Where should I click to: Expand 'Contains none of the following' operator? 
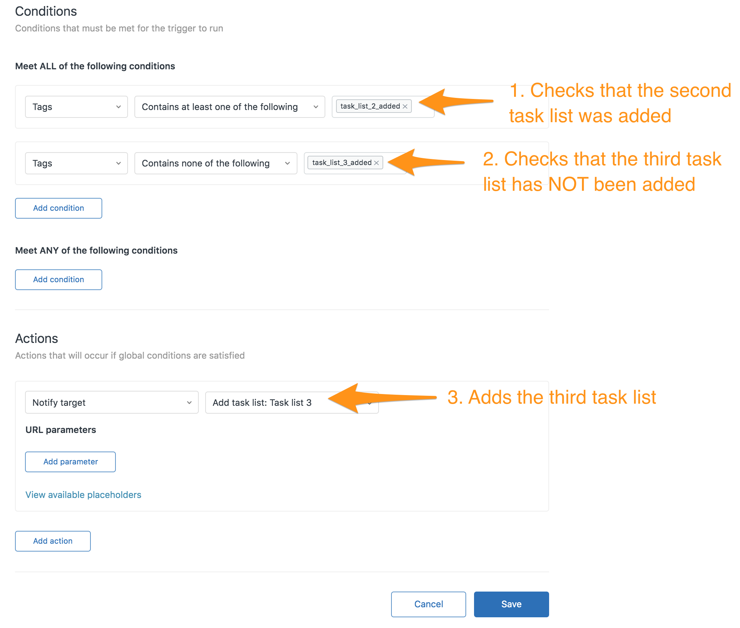[216, 163]
